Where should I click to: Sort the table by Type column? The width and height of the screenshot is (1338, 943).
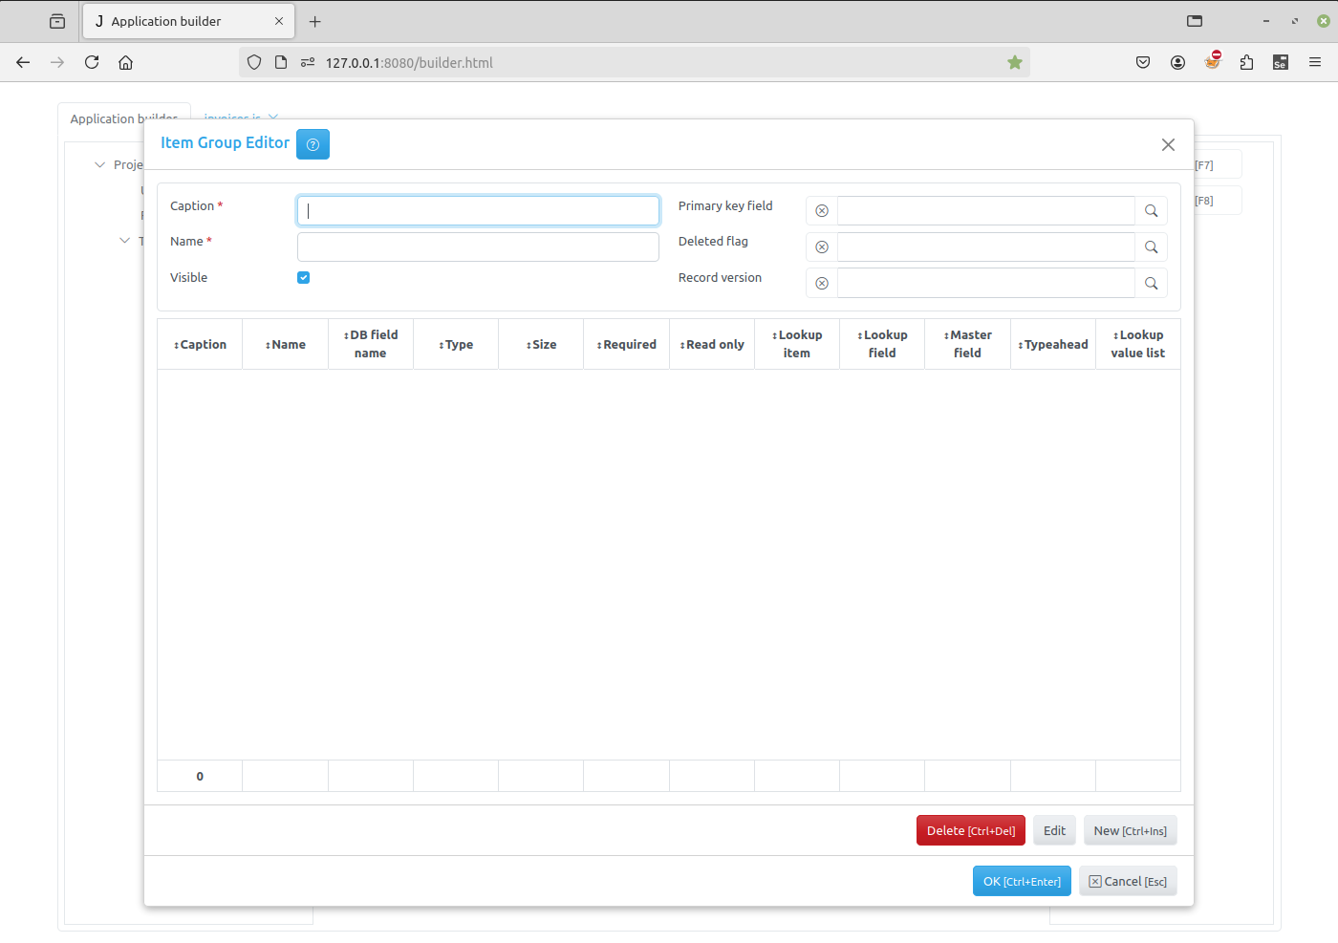pyautogui.click(x=457, y=345)
